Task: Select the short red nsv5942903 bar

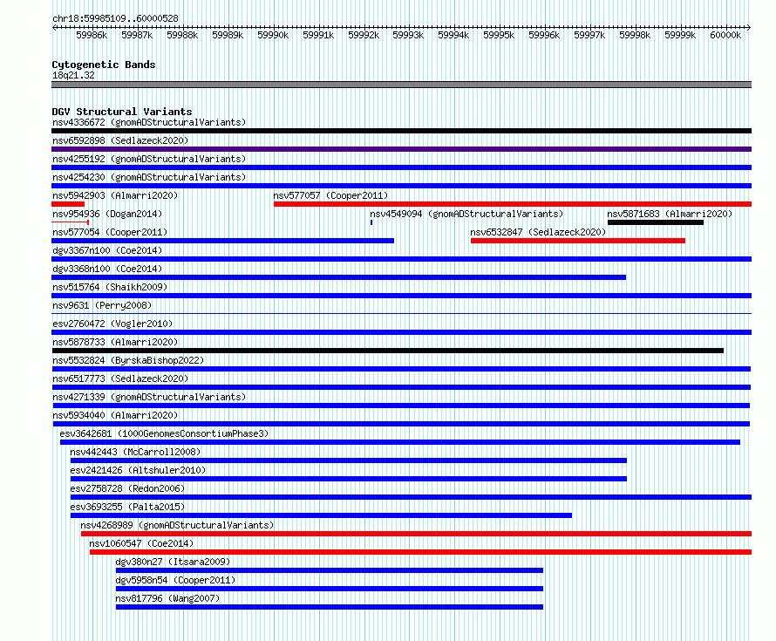Action: (x=68, y=204)
